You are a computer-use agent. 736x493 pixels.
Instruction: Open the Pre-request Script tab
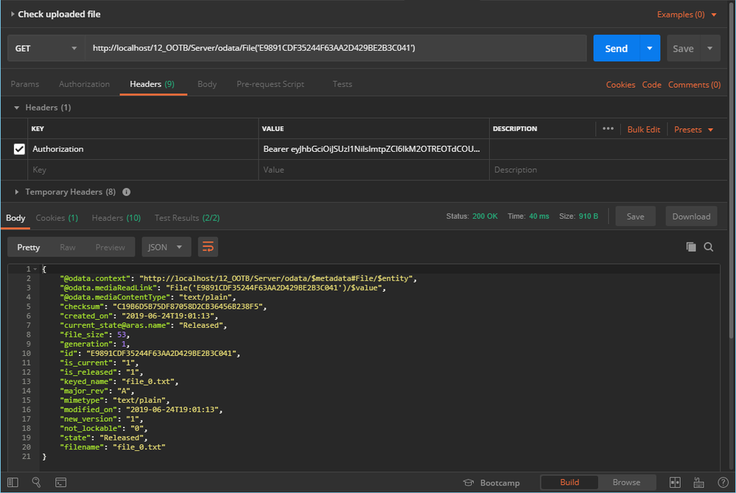coord(270,84)
